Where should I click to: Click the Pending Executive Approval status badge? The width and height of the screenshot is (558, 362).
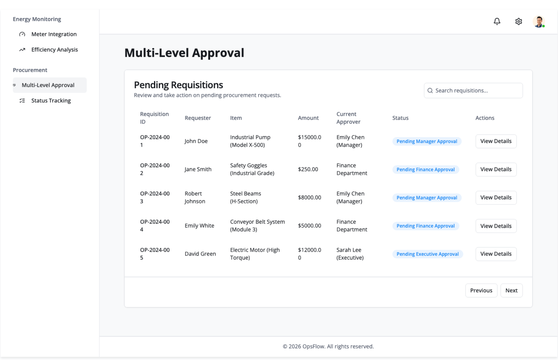point(427,254)
